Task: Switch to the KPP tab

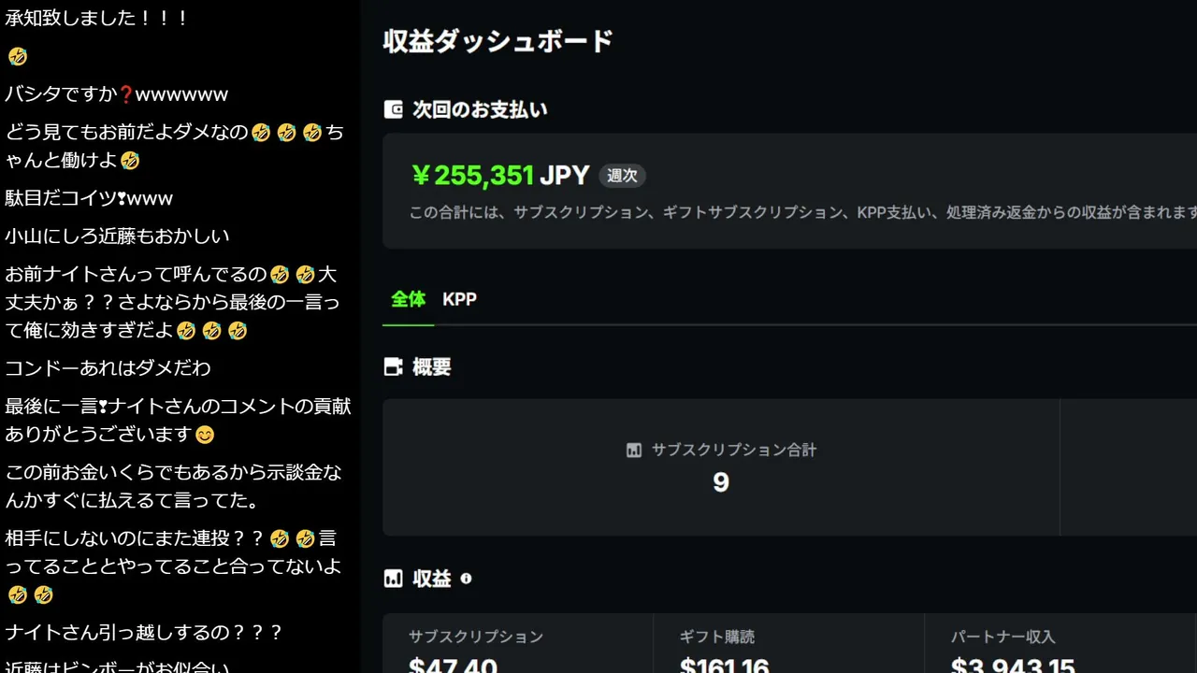Action: click(x=459, y=299)
